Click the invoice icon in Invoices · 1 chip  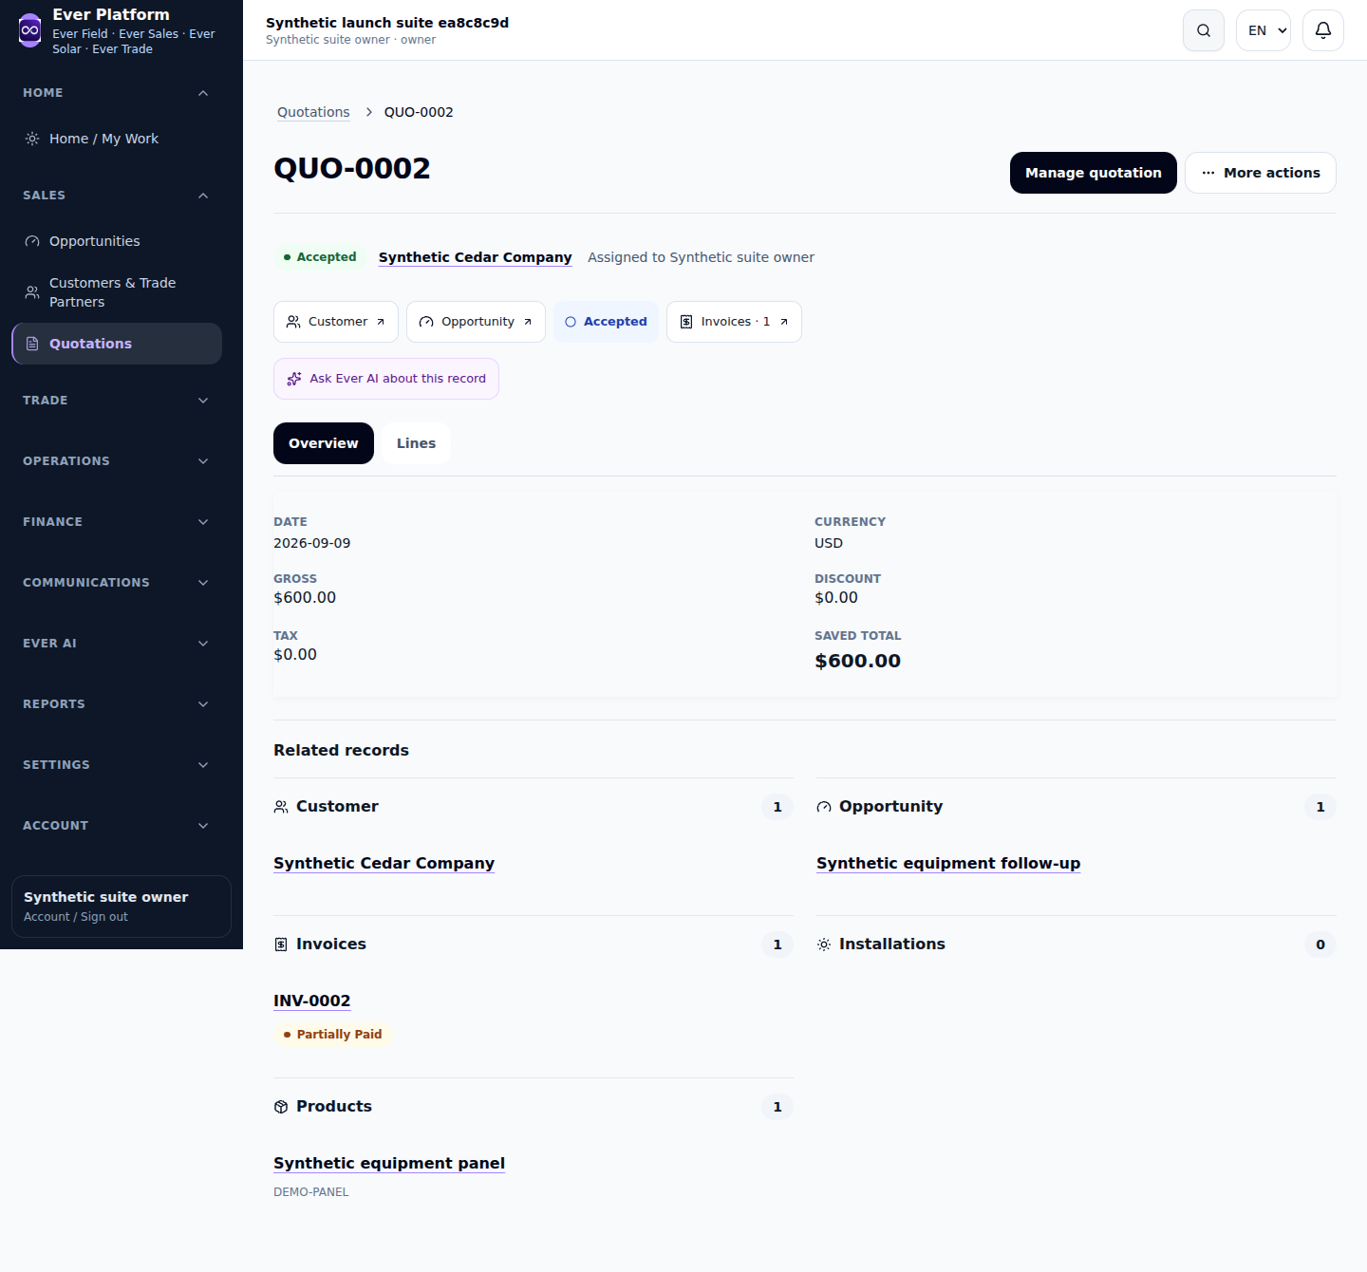[686, 322]
